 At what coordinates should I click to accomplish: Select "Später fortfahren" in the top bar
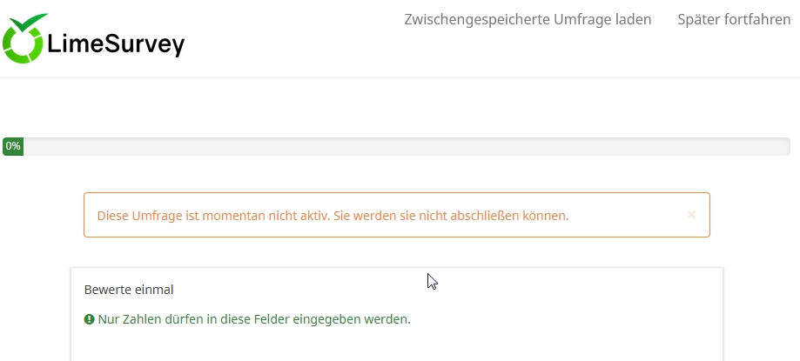tap(734, 19)
